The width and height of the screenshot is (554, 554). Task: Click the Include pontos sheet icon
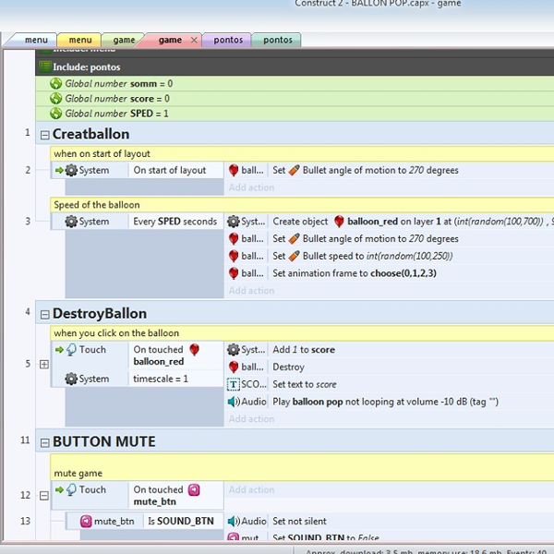(44, 67)
